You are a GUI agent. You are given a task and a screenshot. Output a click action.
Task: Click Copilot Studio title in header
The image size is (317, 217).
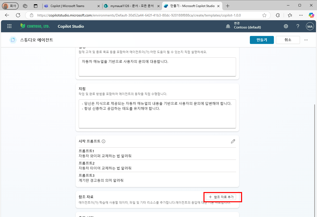click(71, 26)
